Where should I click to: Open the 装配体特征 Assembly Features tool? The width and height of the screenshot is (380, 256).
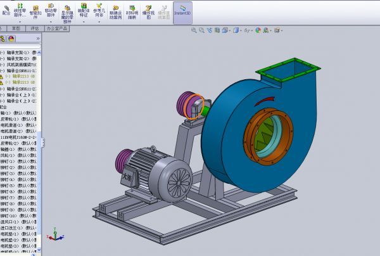(x=84, y=10)
